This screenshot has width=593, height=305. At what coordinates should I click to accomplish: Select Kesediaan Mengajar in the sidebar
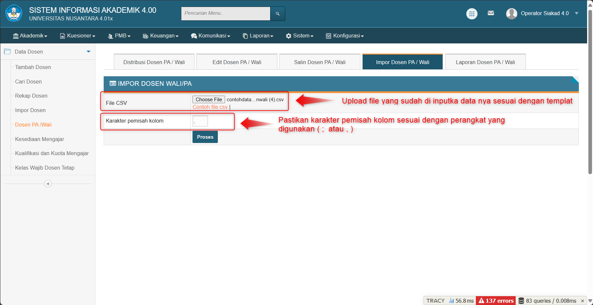click(x=39, y=139)
